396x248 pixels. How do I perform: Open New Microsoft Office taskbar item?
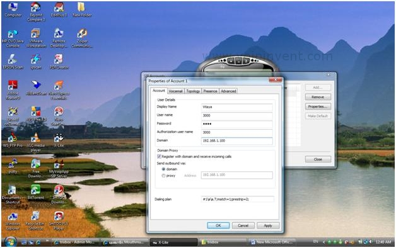click(x=272, y=242)
